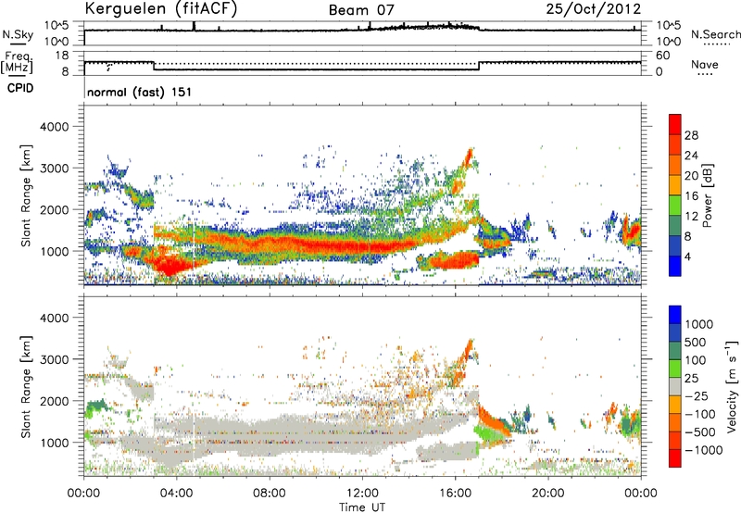Image resolution: width=741 pixels, height=513 pixels.
Task: Click the '28' tick on power colorbar
Action: (691, 135)
